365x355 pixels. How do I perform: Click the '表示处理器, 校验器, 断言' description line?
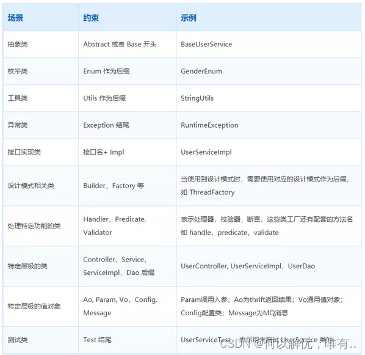pos(267,219)
